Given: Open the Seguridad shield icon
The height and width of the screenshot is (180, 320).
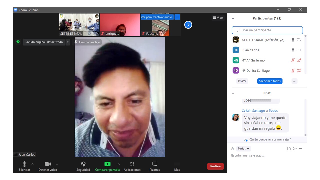Looking at the screenshot, I should click(83, 164).
